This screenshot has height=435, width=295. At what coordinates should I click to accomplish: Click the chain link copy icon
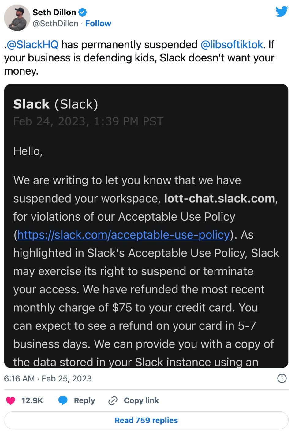click(113, 400)
